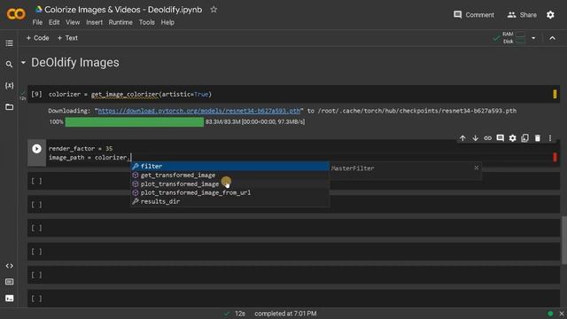Collapse the DeOldify Images section
567x319 pixels.
[x=23, y=63]
